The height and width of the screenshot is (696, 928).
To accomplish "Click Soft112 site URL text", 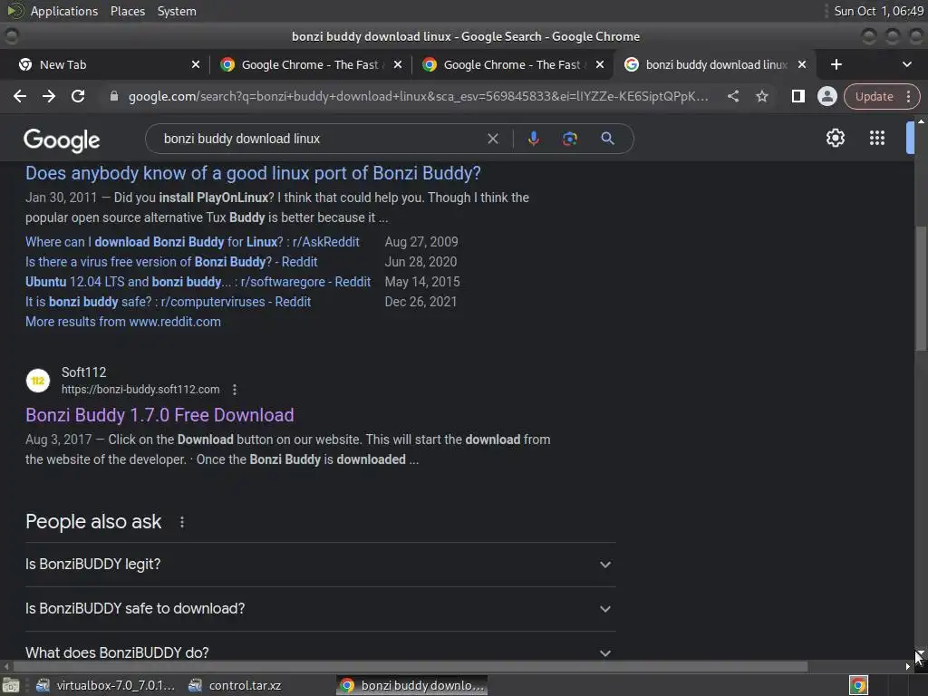I will coord(140,390).
